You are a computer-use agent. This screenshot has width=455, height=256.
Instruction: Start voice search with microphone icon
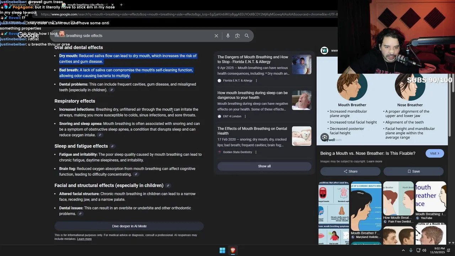point(228,36)
